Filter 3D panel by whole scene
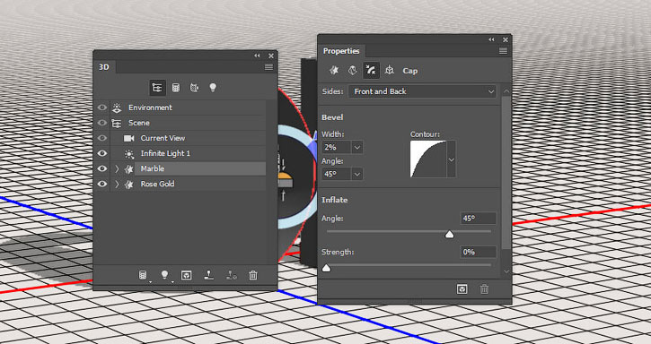This screenshot has width=651, height=344. 157,88
